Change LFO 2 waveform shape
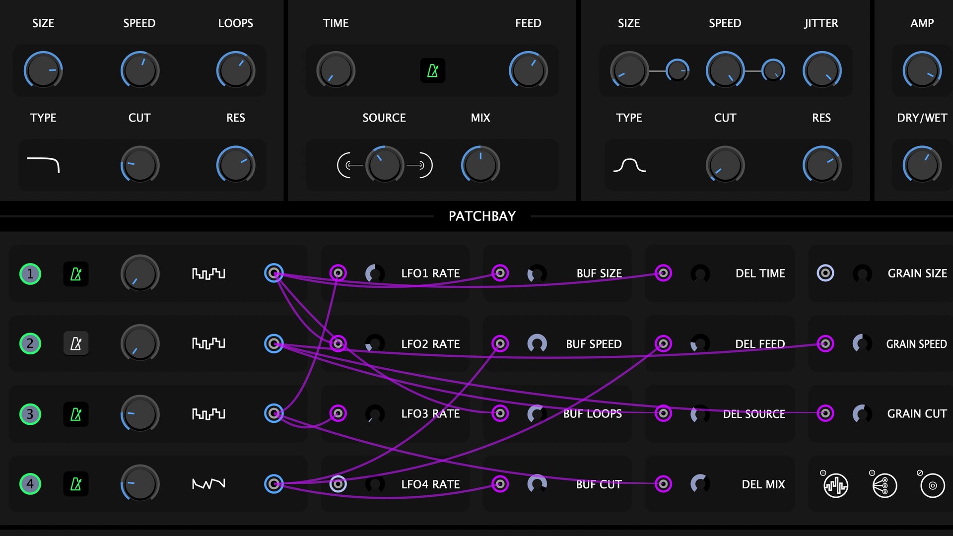Image resolution: width=953 pixels, height=536 pixels. tap(208, 343)
